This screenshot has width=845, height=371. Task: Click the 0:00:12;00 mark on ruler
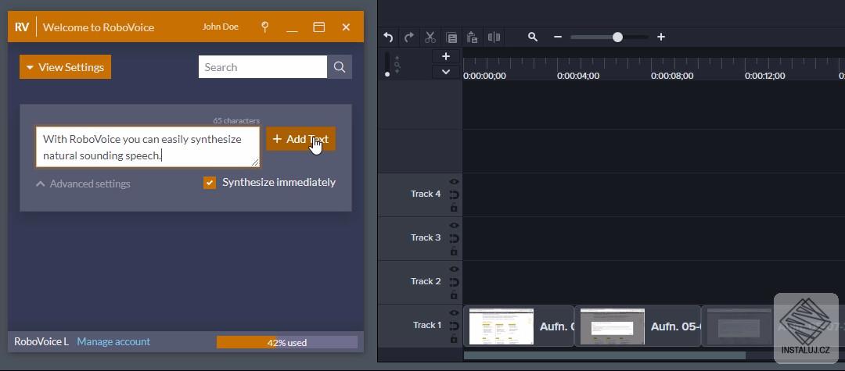click(x=766, y=76)
